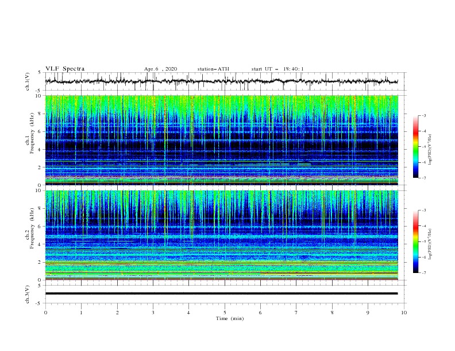This screenshot has height=351, width=455.
Task: Click the "2" tick on the time axis
Action: (x=117, y=313)
